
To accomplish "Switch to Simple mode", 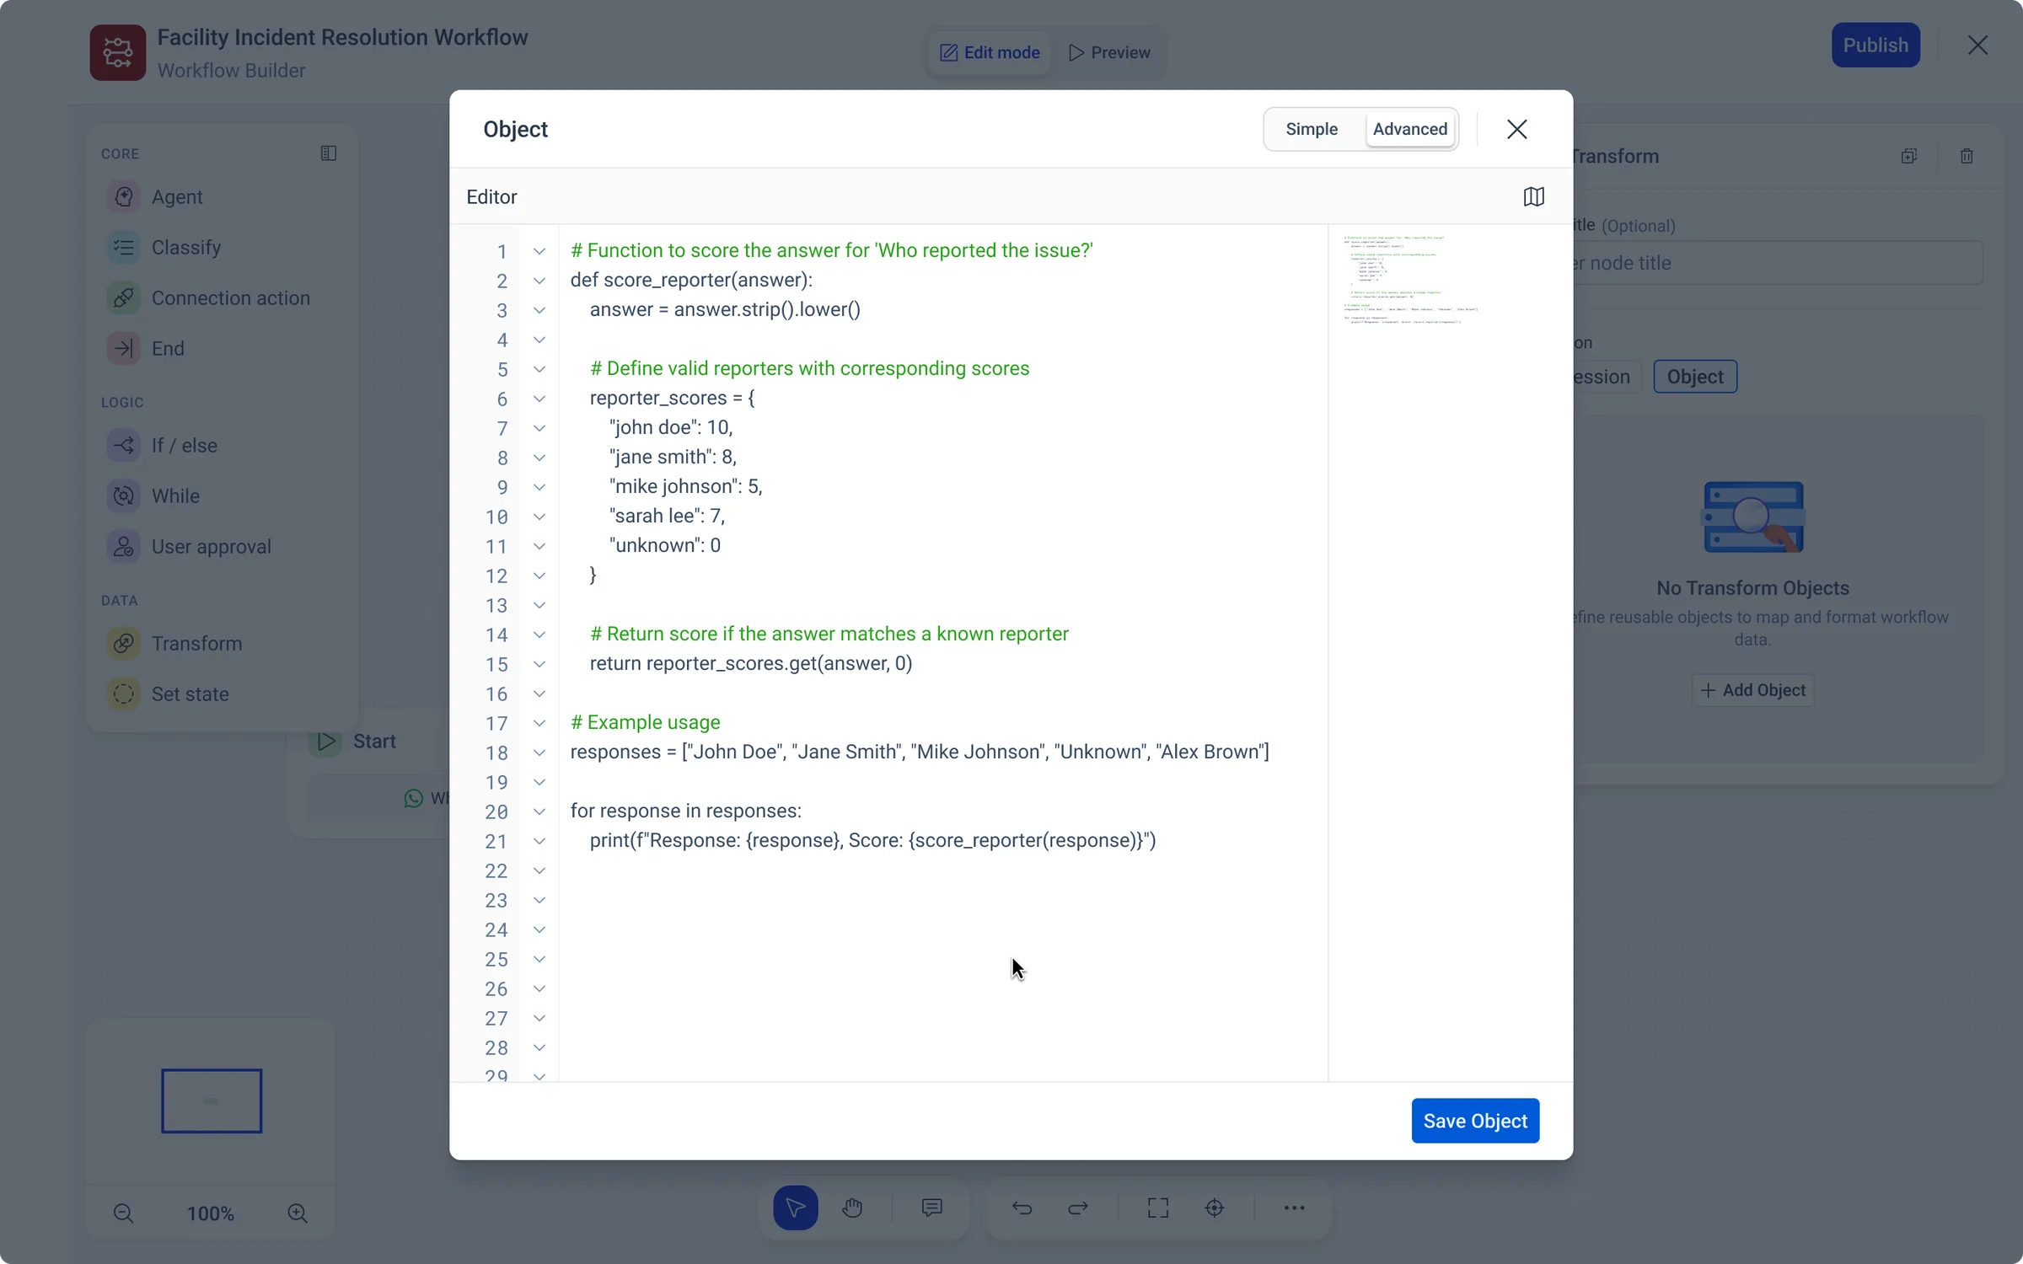I will tap(1312, 129).
